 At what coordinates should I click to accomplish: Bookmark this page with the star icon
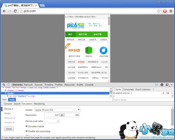click(159, 11)
